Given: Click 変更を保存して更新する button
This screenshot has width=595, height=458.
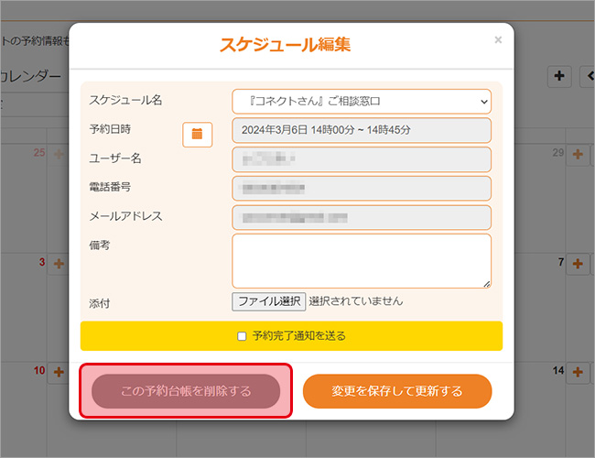Looking at the screenshot, I should pyautogui.click(x=397, y=391).
